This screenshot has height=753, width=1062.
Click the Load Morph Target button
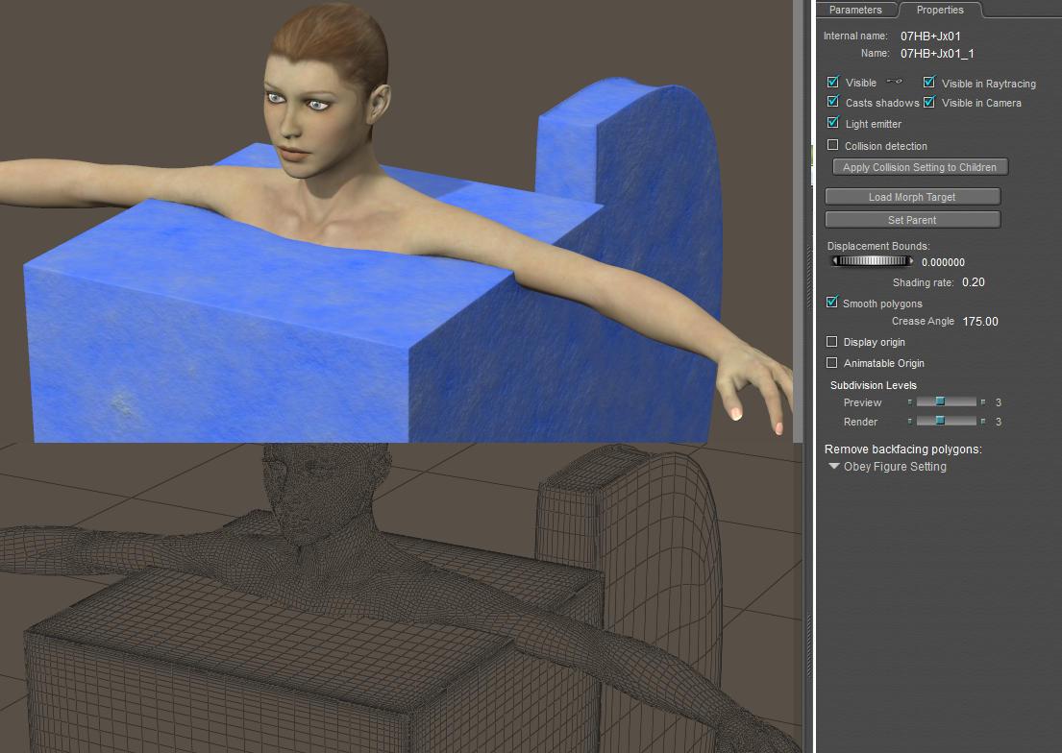tap(912, 197)
